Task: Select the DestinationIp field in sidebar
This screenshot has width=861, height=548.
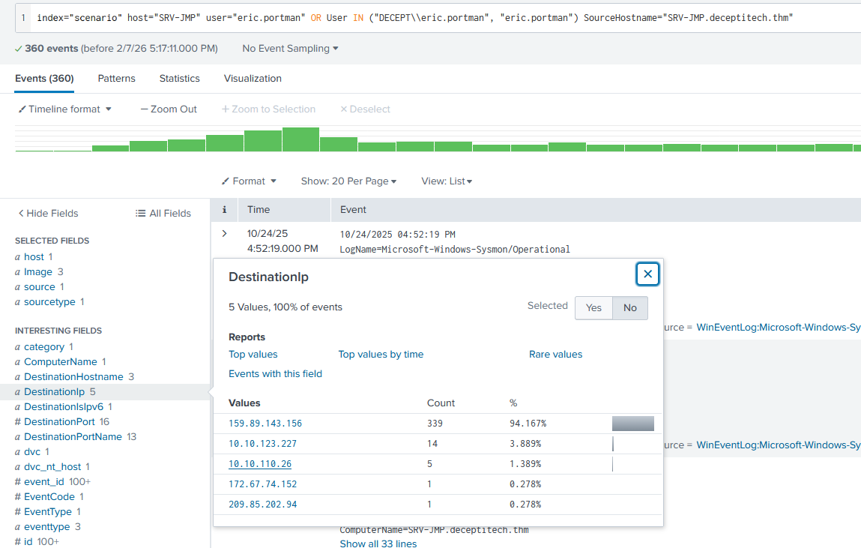Action: click(55, 391)
